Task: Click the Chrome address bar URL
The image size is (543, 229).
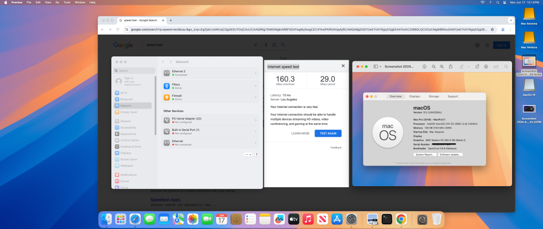Action: tap(309, 30)
